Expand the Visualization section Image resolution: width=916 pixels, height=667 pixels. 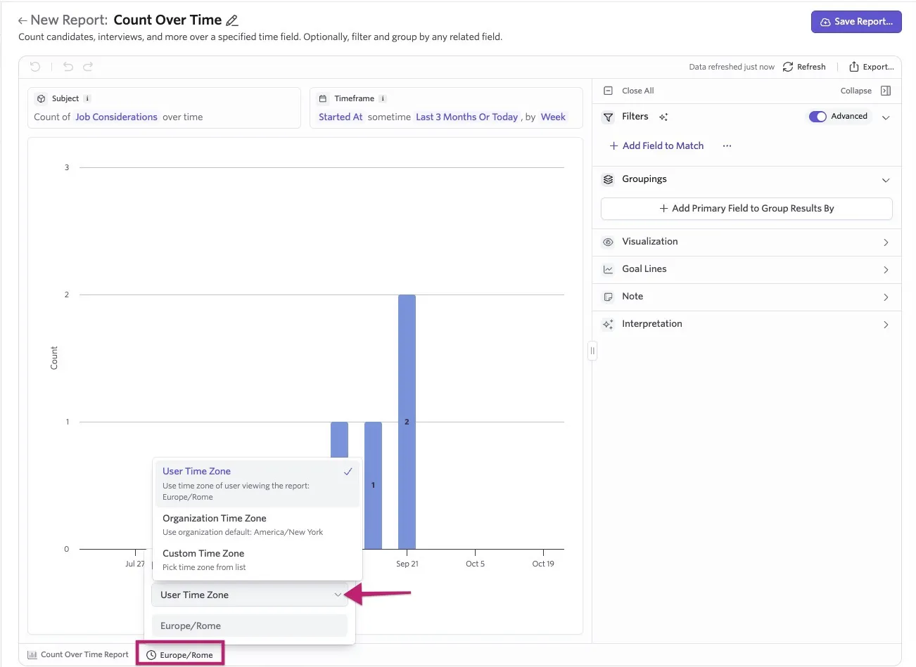pos(746,242)
